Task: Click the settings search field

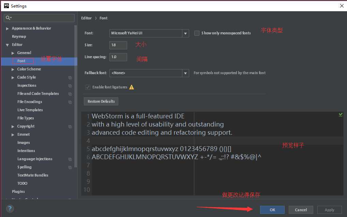Action: tap(39, 18)
